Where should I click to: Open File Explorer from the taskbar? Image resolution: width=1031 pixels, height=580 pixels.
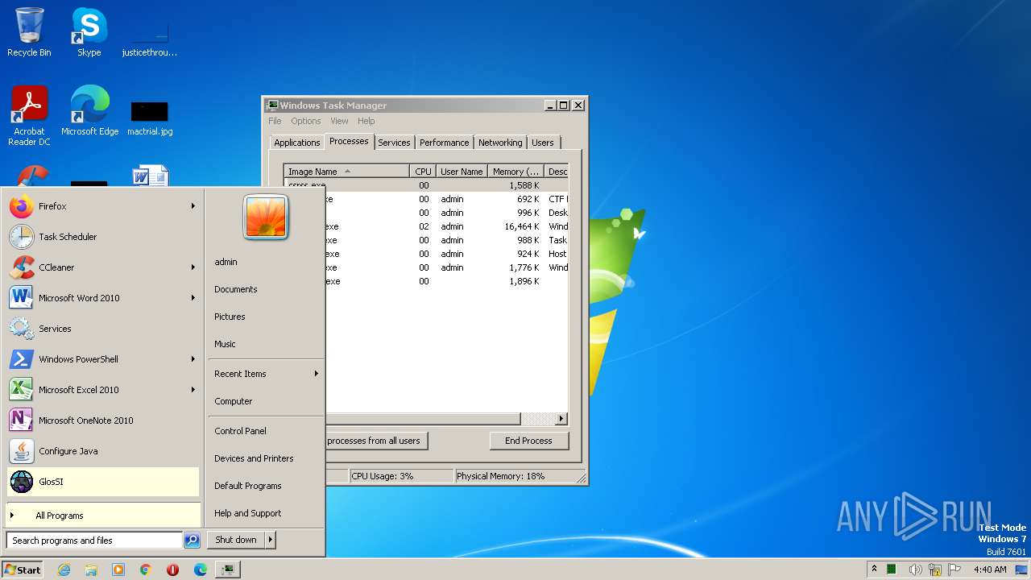click(91, 570)
